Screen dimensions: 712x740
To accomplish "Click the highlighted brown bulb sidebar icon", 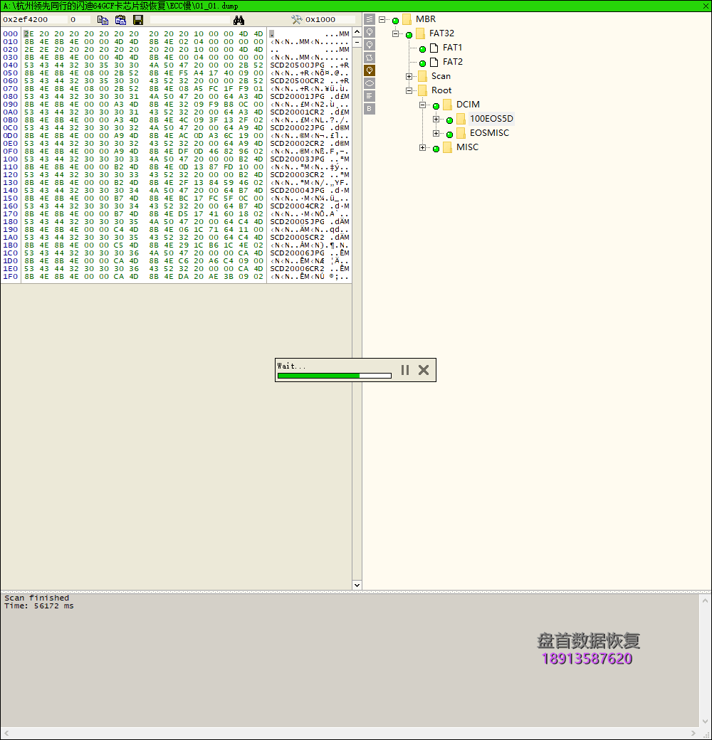I will click(x=370, y=70).
